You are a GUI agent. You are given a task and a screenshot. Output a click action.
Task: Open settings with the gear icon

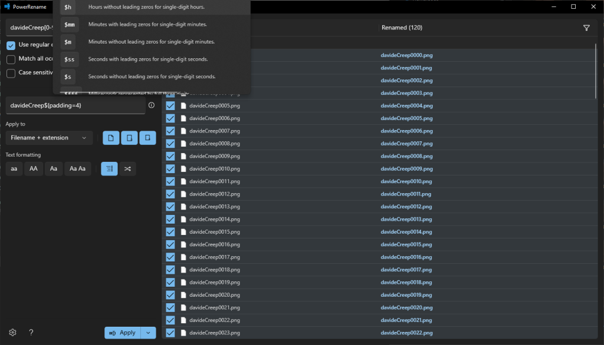coord(12,333)
